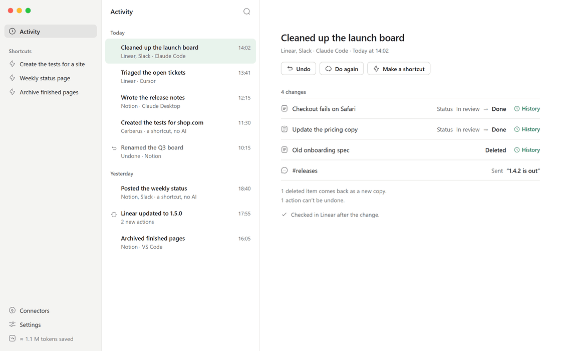
Task: Click the lightning icon beside Weekly status page
Action: tap(12, 78)
